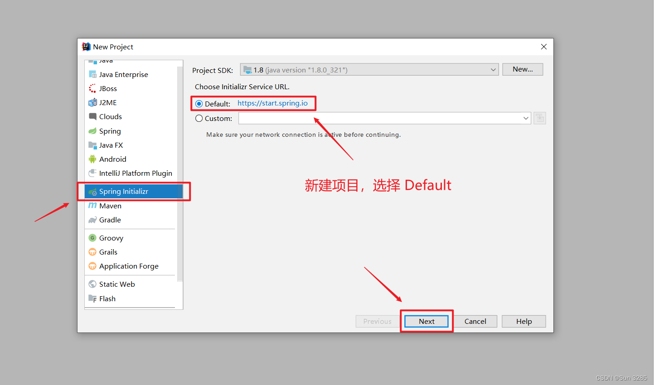Click the project type list scrollbar
The width and height of the screenshot is (654, 385).
point(180,174)
